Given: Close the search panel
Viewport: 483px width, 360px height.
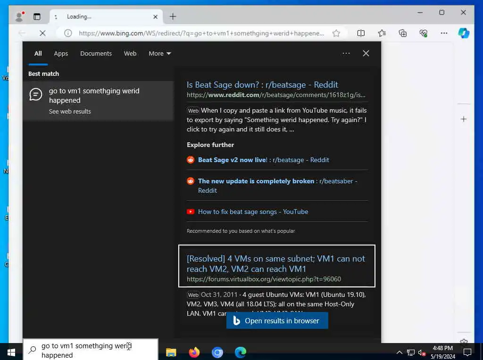Looking at the screenshot, I should [x=366, y=54].
